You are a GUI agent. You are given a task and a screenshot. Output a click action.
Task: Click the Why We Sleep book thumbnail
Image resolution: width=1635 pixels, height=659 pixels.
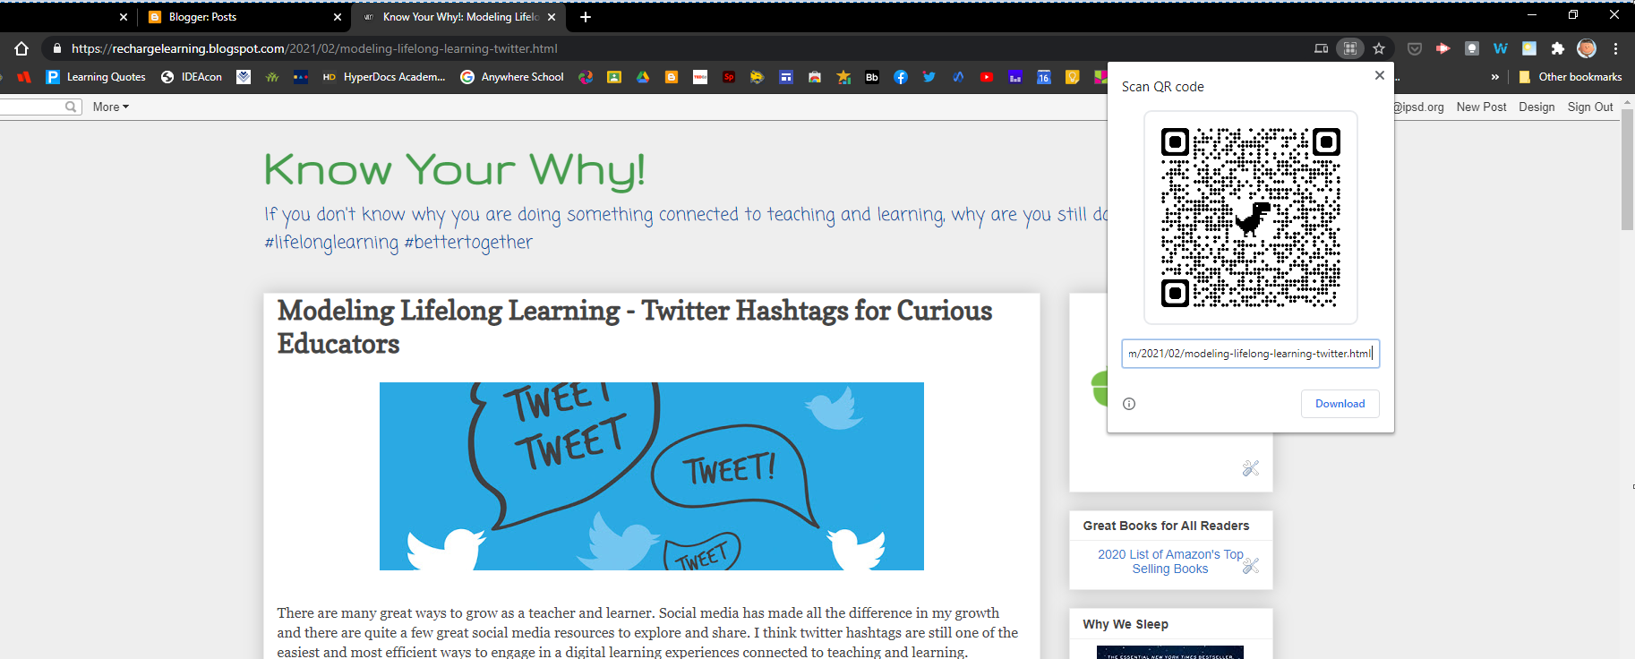(x=1170, y=653)
